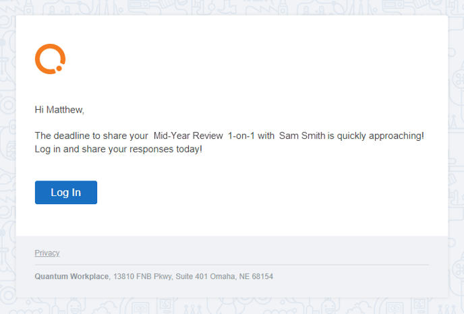
Task: Open the Privacy link in the footer
Action: (47, 253)
